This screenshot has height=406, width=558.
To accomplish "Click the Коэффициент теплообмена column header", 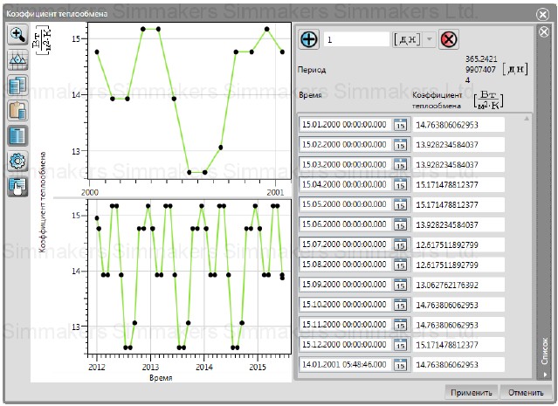I will [x=437, y=100].
